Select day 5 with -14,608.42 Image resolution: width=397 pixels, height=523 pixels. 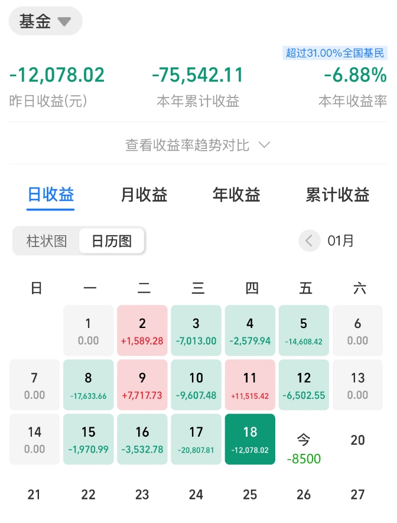click(x=304, y=330)
